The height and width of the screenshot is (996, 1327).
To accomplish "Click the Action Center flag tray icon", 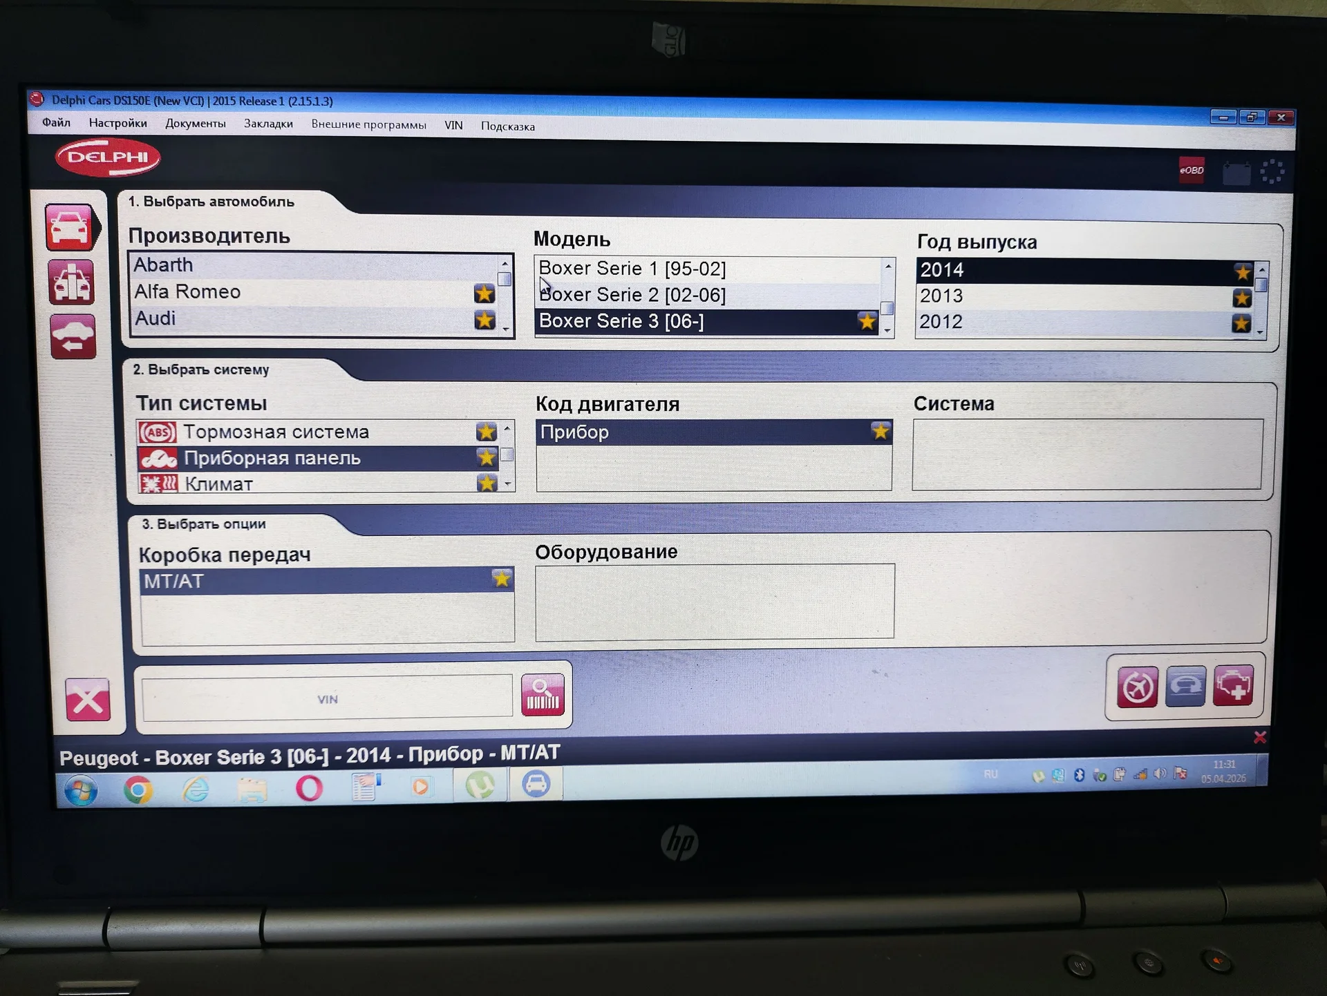I will [1181, 774].
